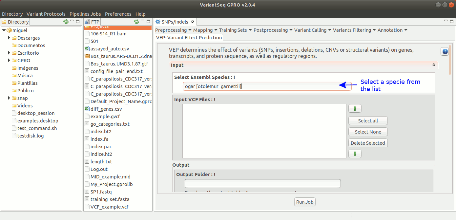Switch to VEP-Variant Effect Prediction tab

(189, 37)
